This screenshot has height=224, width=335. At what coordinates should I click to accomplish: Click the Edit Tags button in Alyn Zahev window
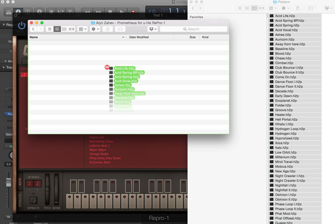[120, 29]
